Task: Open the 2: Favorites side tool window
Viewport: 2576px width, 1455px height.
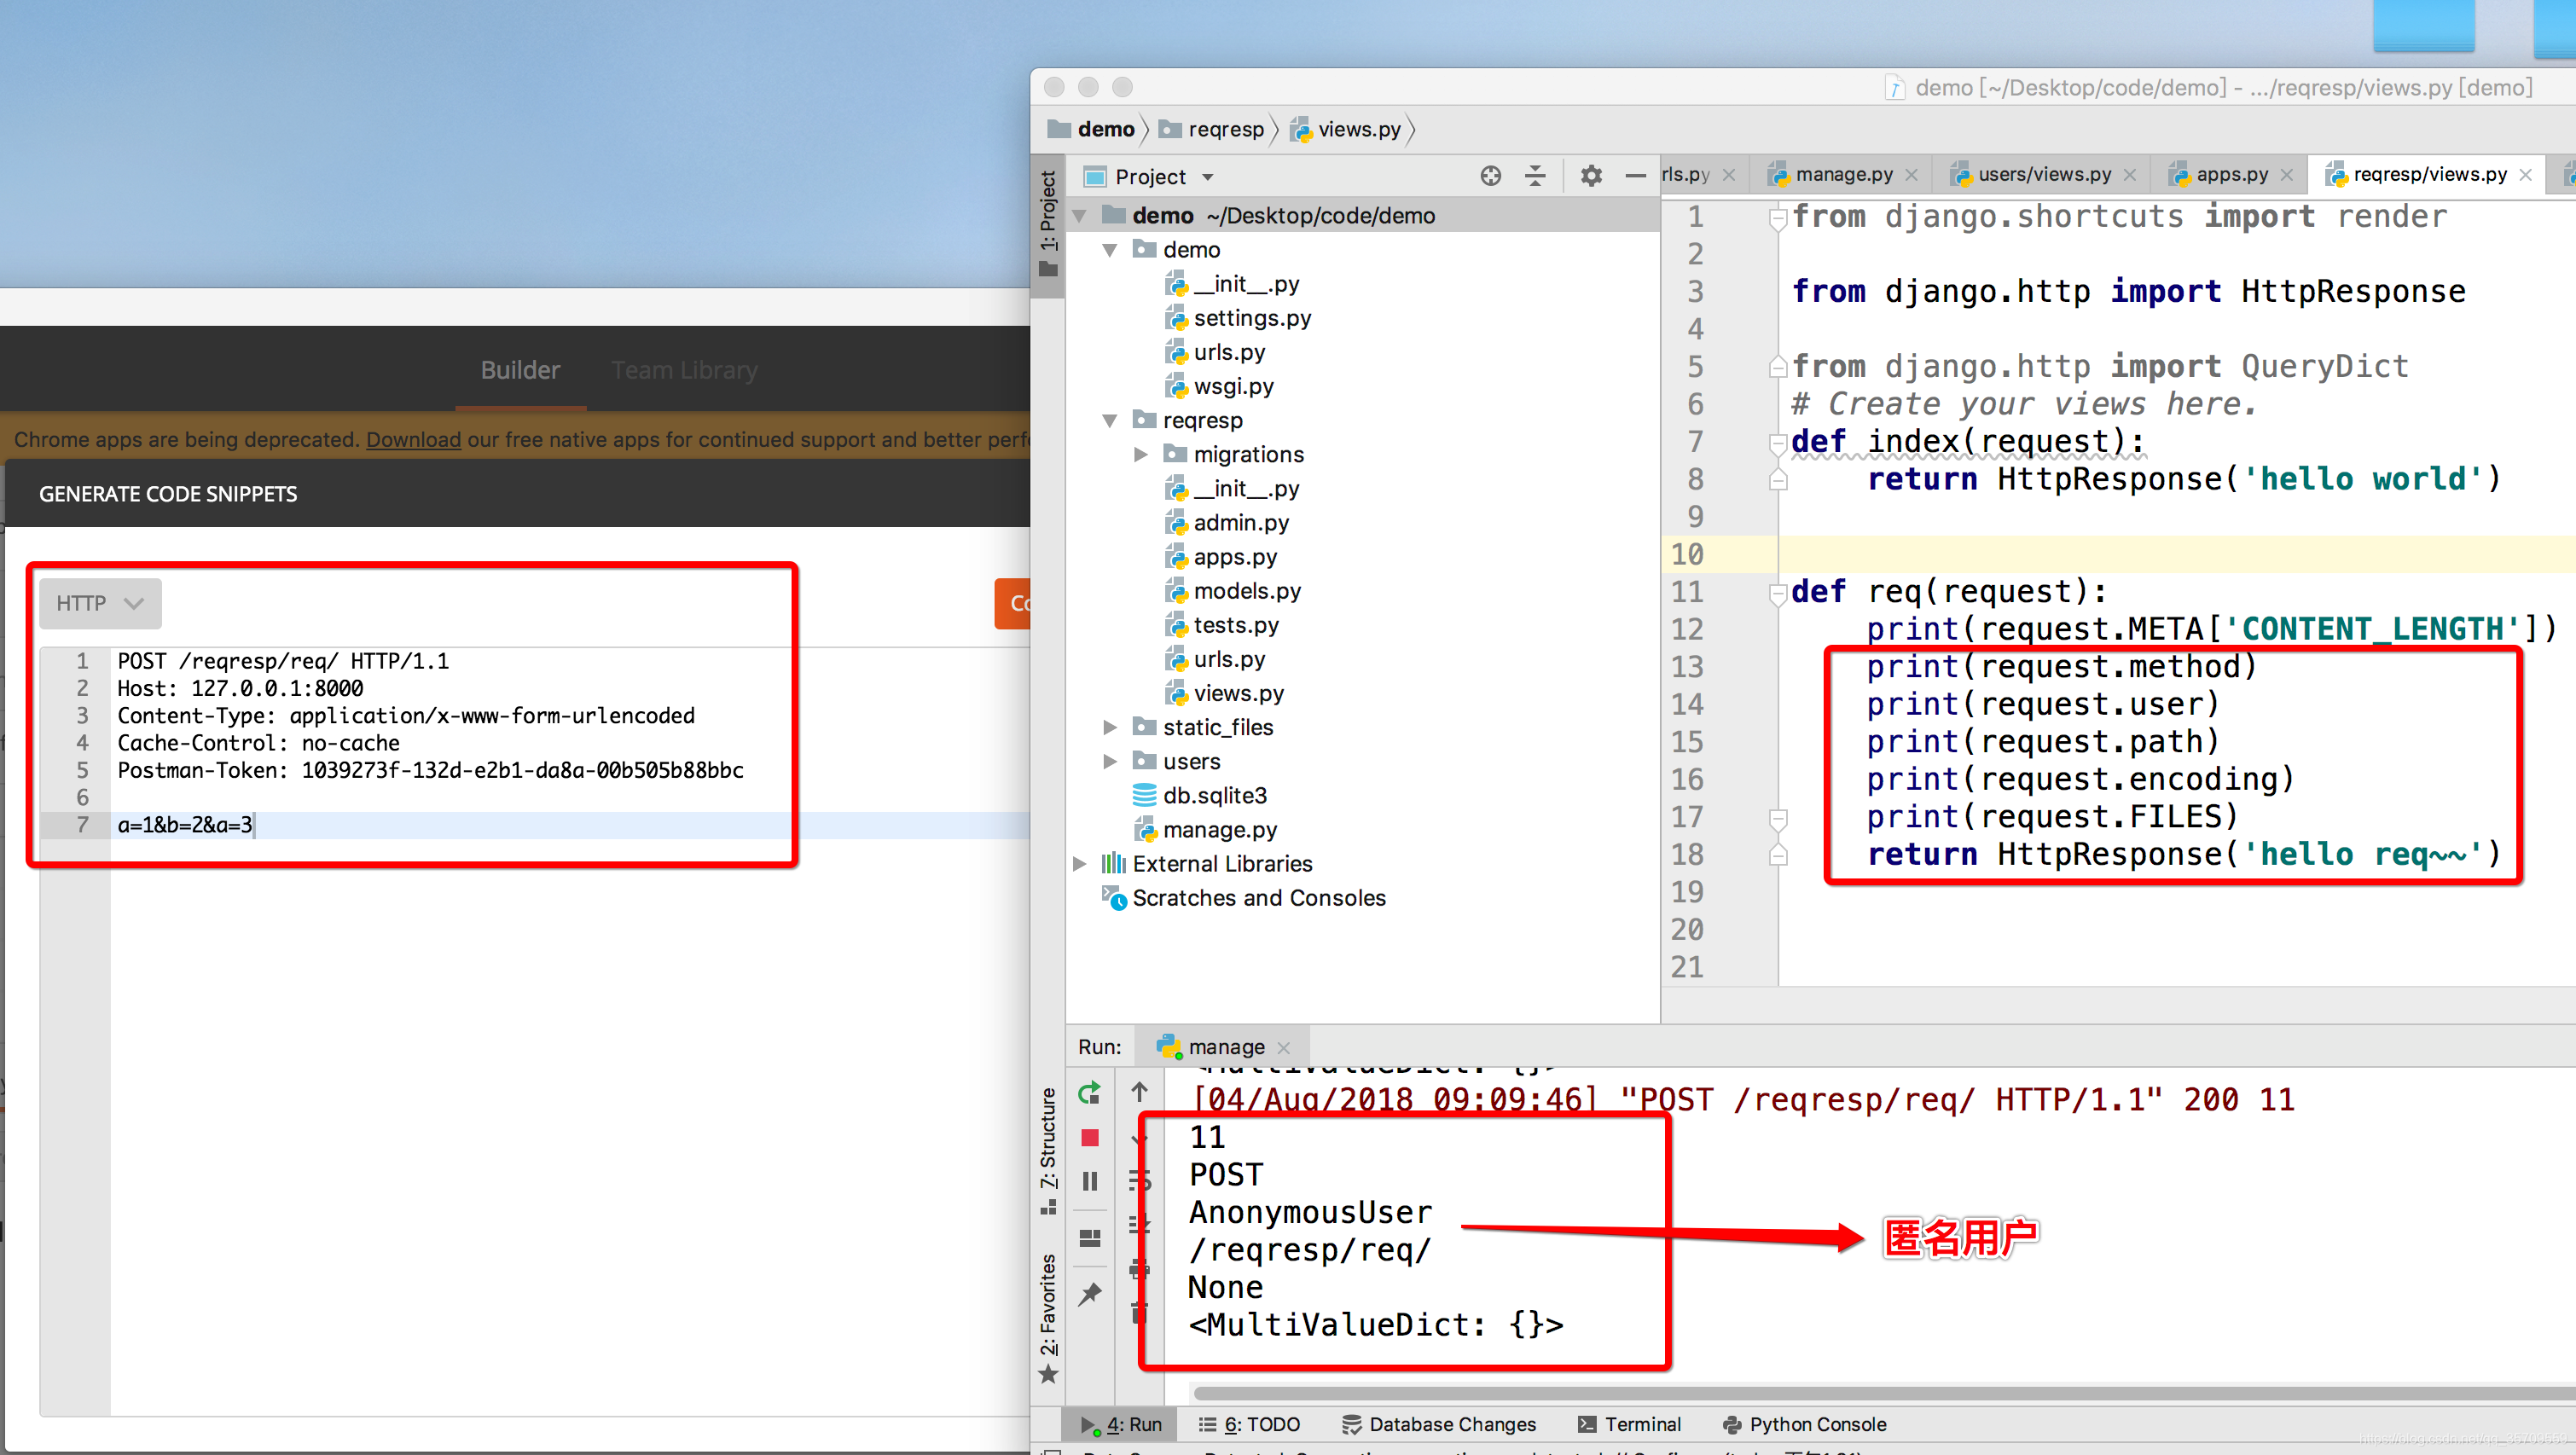Action: click(1048, 1318)
